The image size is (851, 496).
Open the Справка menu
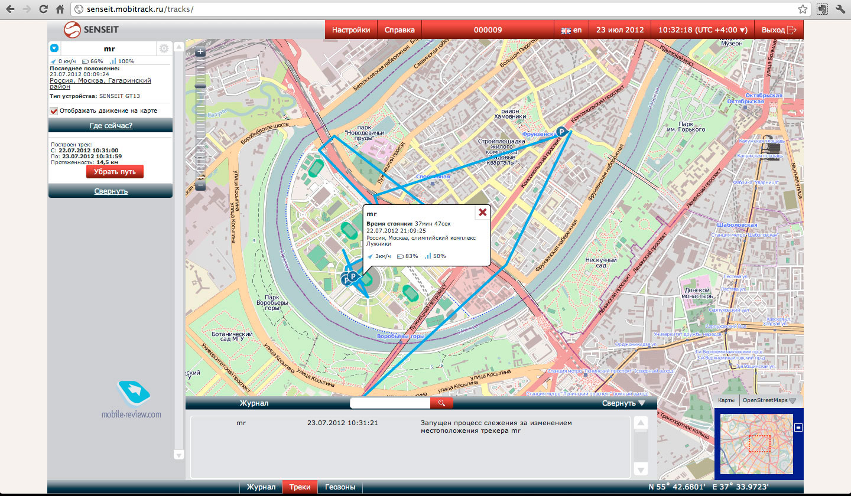coord(399,30)
